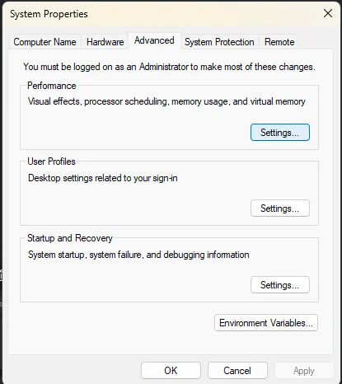Screen dimensions: 342x384
Task: Open Performance Settings button
Action: coord(280,133)
